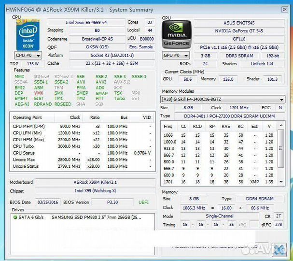The image size is (293, 261).
Task: Click the memory timings scrollbar thumb
Action: click(281, 148)
